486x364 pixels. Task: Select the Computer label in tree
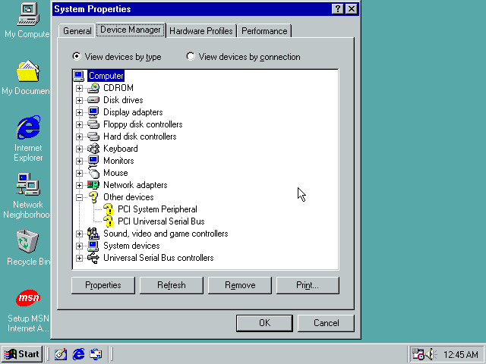point(106,76)
